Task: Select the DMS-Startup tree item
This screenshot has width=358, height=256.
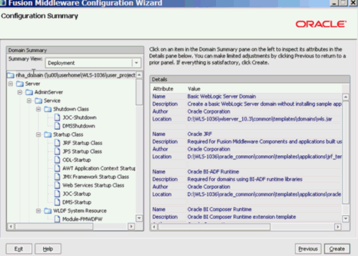Action: (77, 202)
